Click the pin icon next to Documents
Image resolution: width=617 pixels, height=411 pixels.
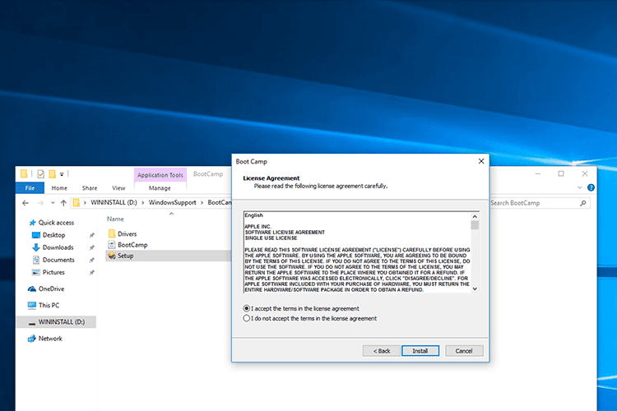click(91, 260)
